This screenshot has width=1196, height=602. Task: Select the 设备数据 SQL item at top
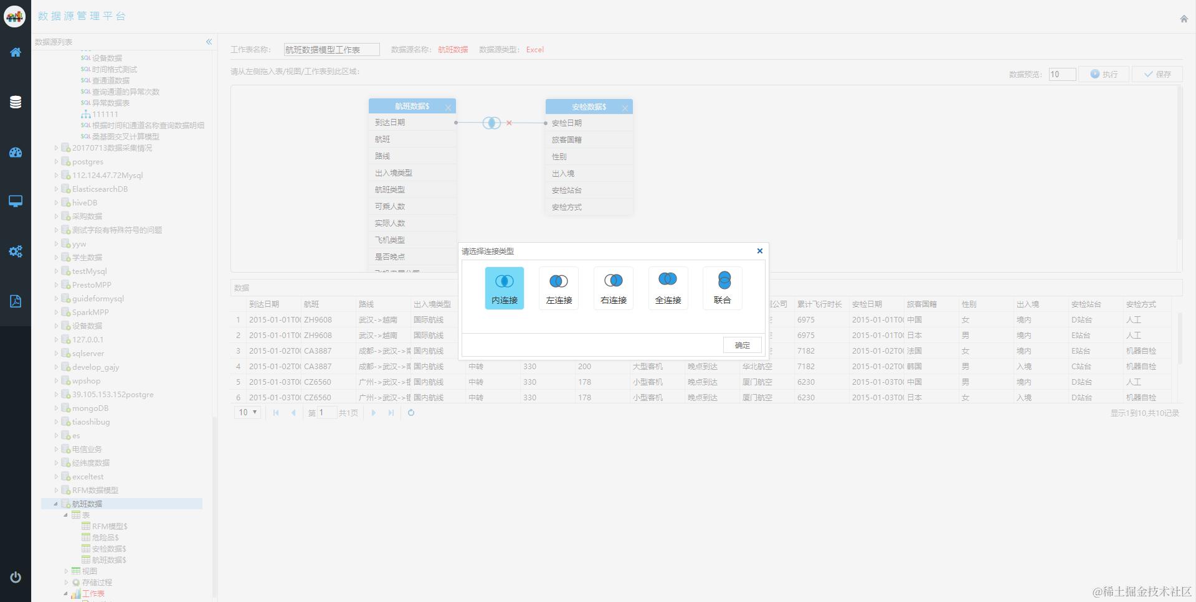[x=107, y=58]
